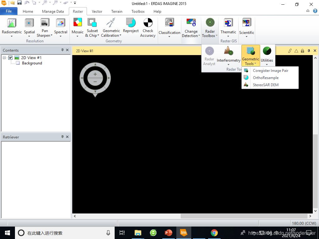This screenshot has height=239, width=319.
Task: Collapse the ribbon with the caret icon
Action: coord(308,11)
